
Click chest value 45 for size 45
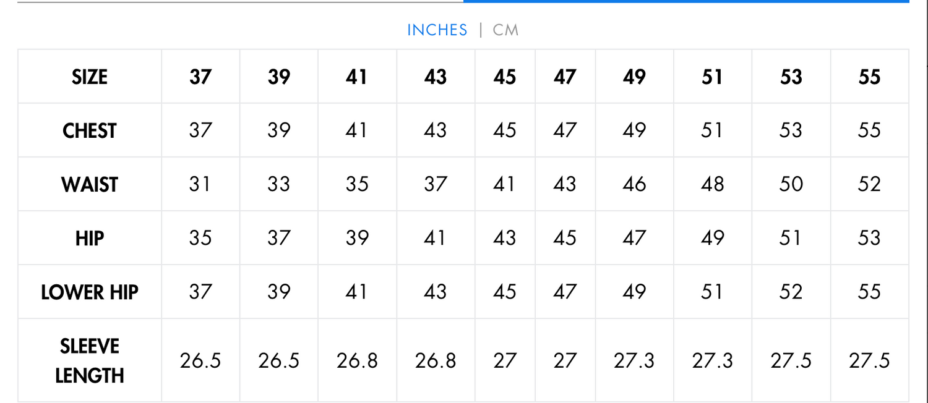505,131
